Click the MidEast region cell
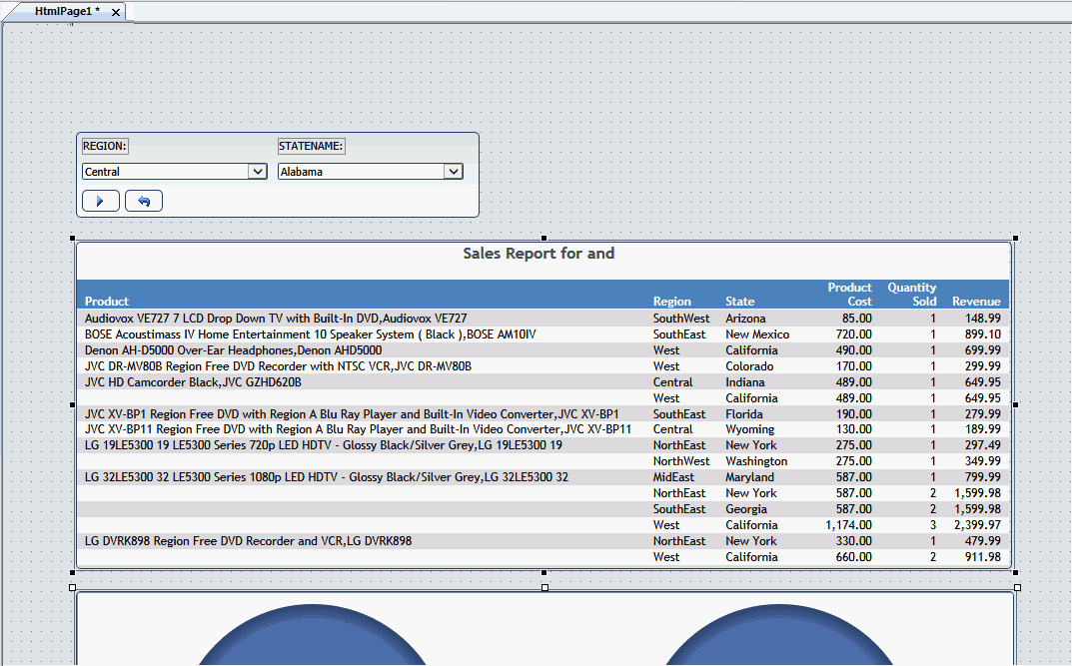The image size is (1072, 666). (672, 477)
